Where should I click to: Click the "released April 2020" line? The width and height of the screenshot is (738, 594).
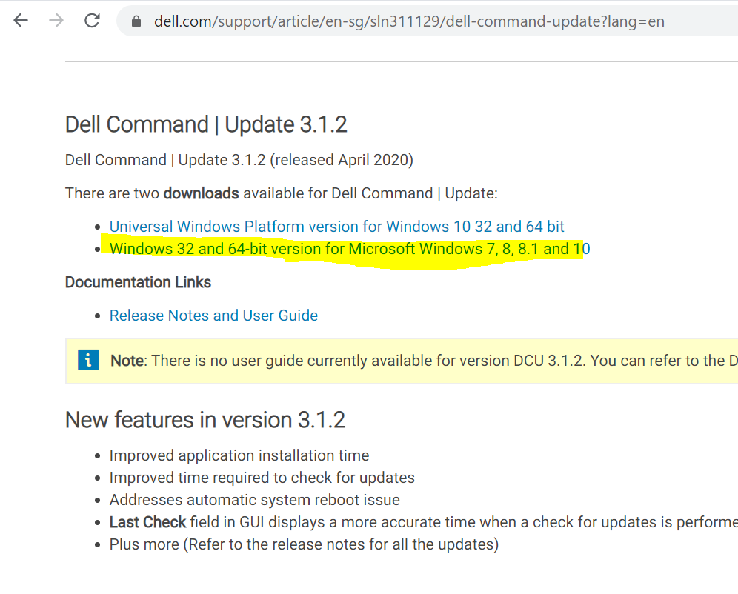(239, 160)
